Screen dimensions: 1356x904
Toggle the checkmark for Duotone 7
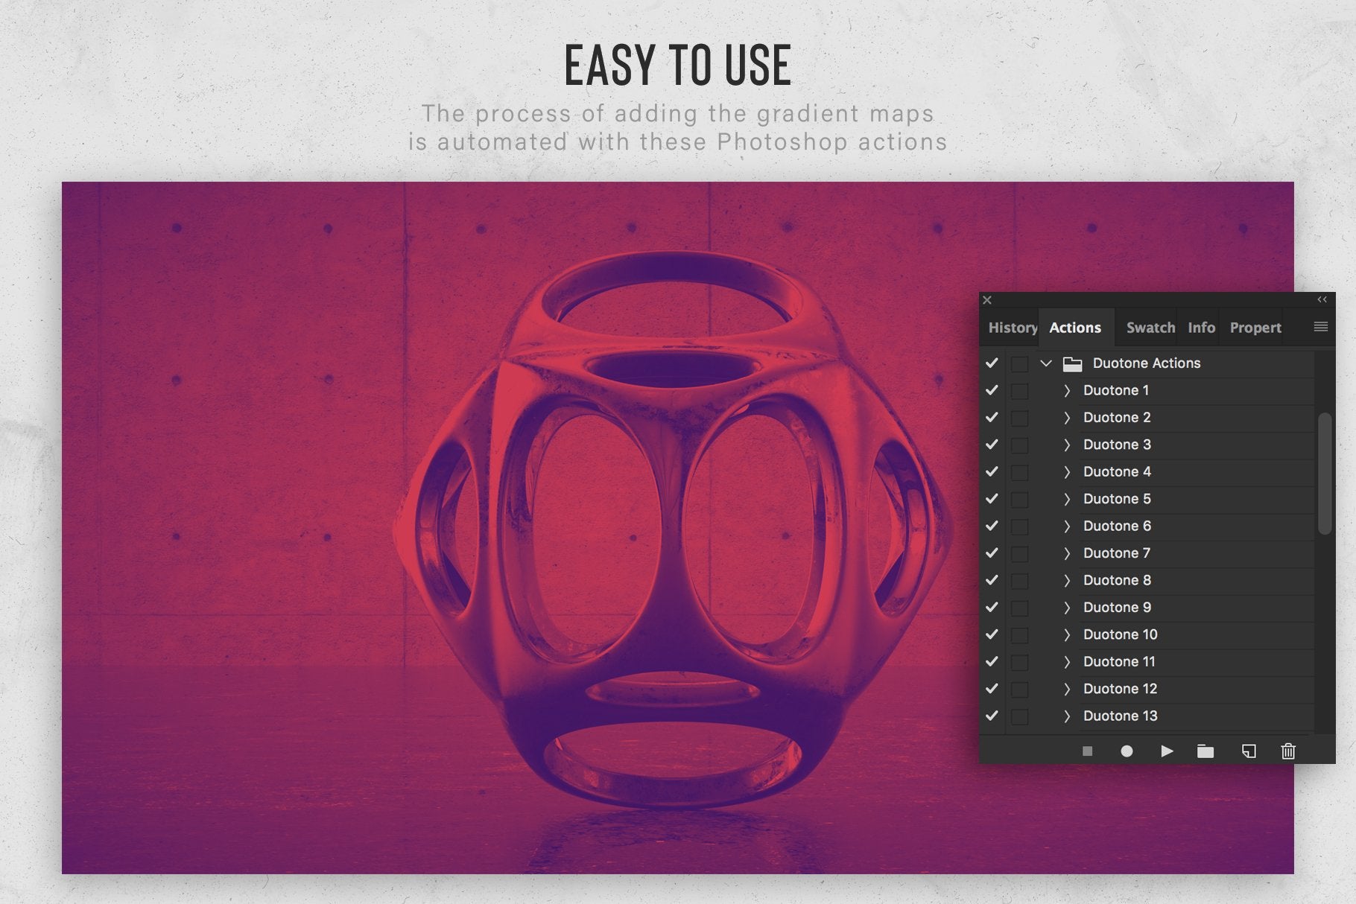click(x=992, y=553)
